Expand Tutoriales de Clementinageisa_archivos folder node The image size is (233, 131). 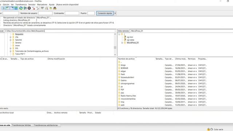click(11, 51)
